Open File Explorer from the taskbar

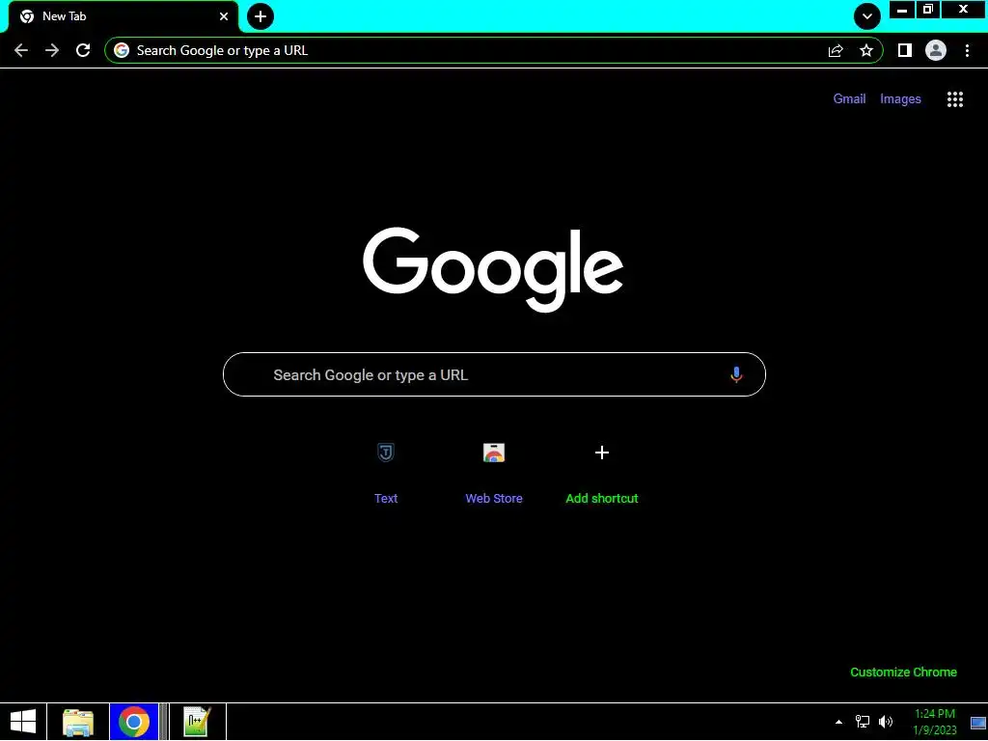tap(78, 722)
